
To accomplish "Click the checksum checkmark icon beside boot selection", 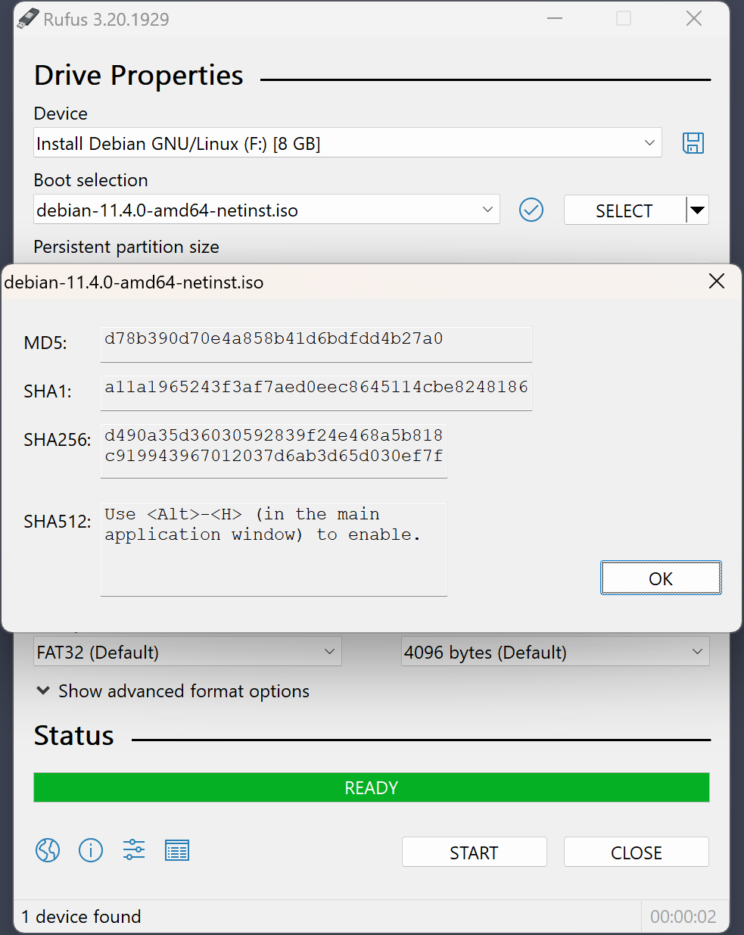I will point(531,210).
